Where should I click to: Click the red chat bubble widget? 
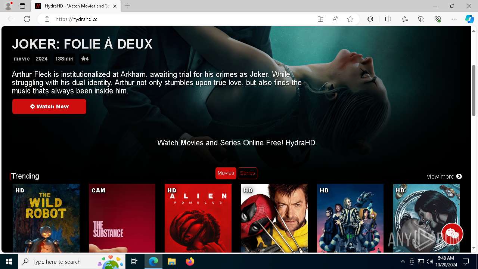point(452,234)
